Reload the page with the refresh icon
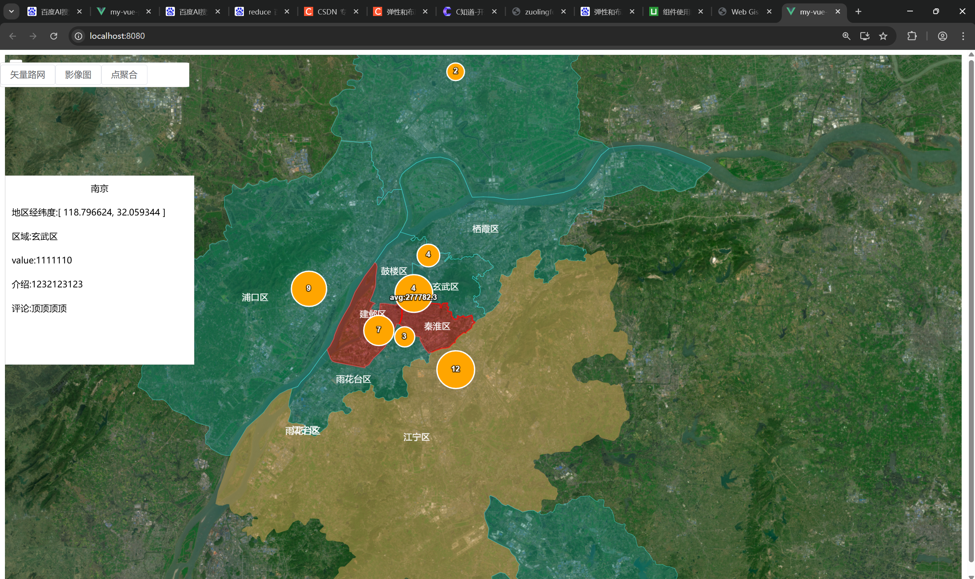The image size is (975, 579). (x=54, y=36)
